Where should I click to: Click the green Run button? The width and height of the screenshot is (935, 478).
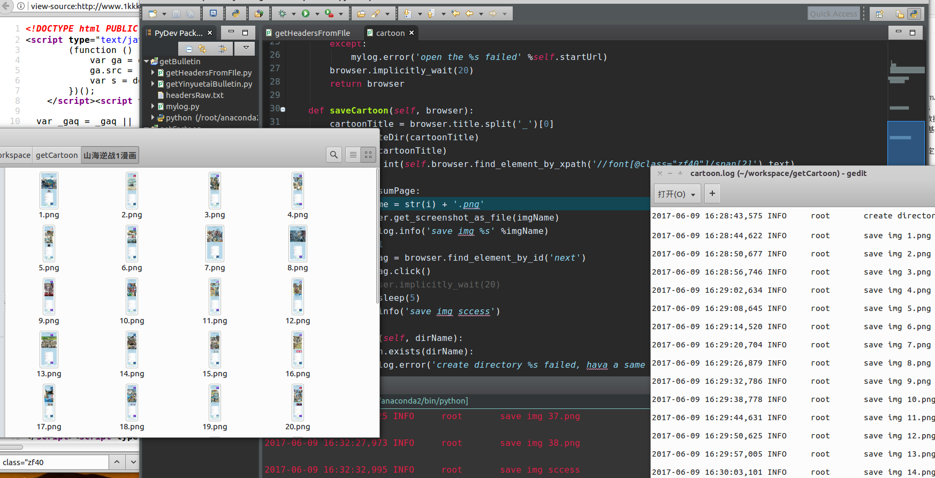pos(306,13)
